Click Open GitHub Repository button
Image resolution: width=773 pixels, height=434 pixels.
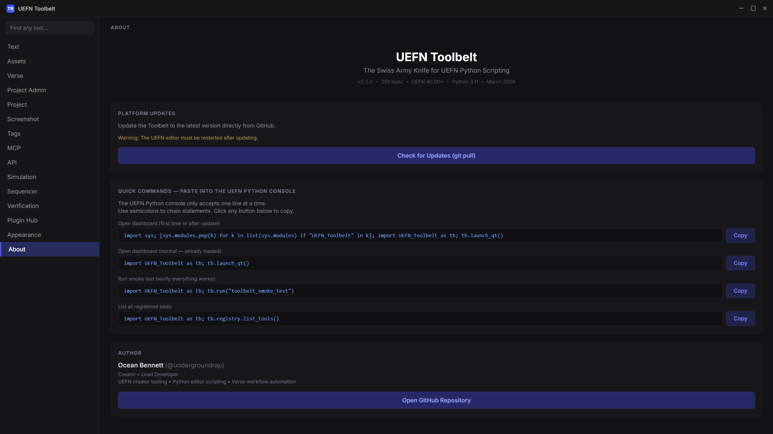coord(436,400)
